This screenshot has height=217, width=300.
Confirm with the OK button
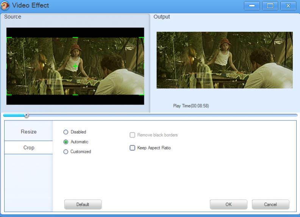(x=228, y=205)
